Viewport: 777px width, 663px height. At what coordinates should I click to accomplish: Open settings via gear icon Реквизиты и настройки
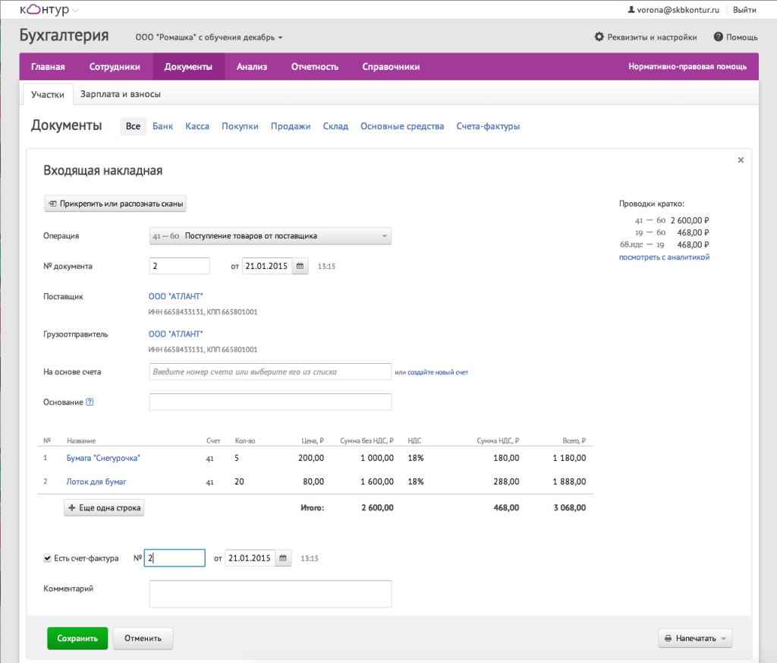[599, 36]
